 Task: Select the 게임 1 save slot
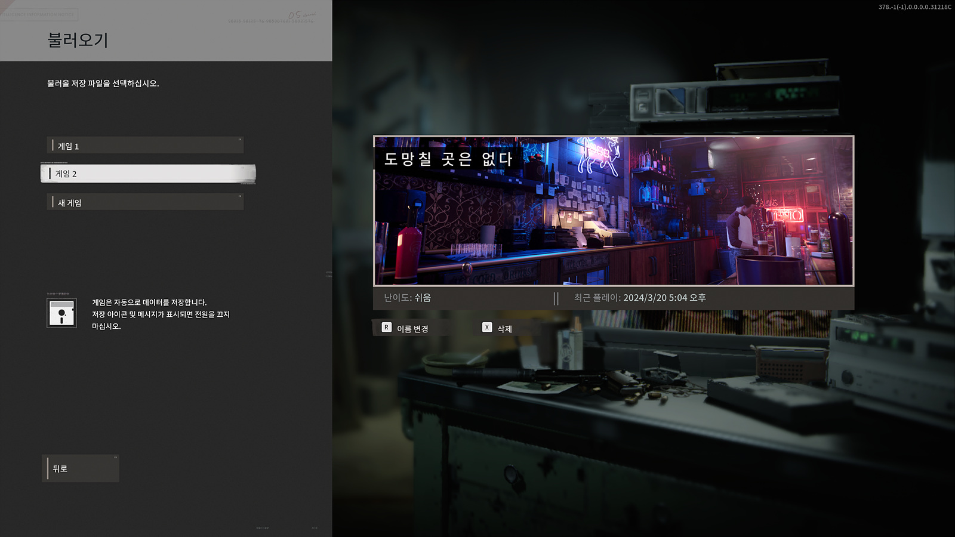(x=145, y=146)
